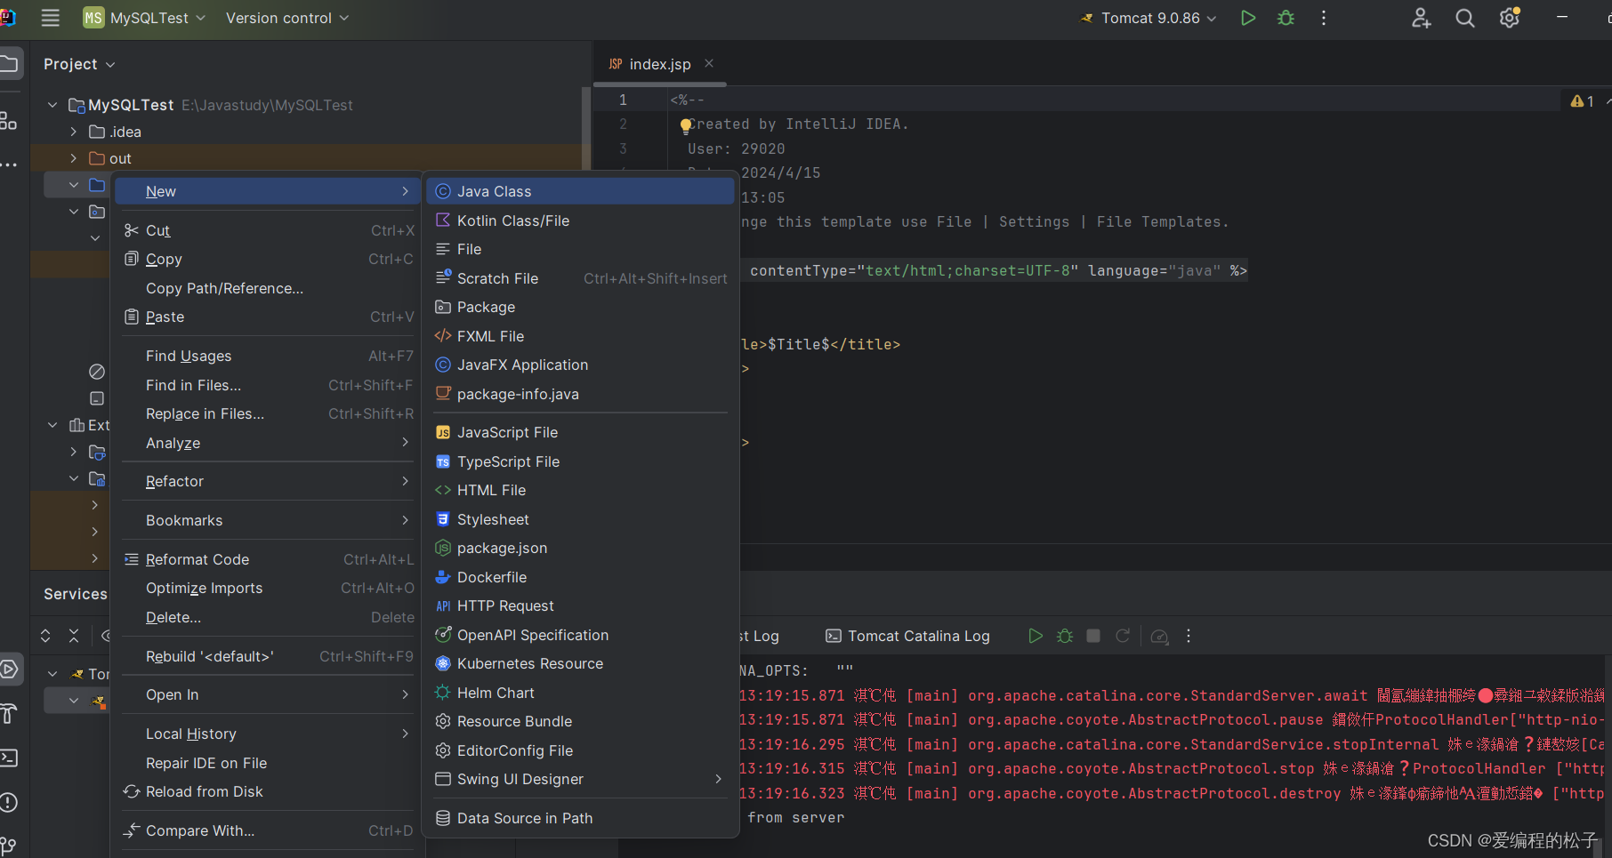Viewport: 1612px width, 858px height.
Task: Click the lightbulb intention icon
Action: (686, 125)
